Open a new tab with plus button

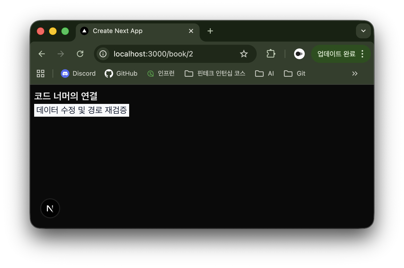[210, 31]
